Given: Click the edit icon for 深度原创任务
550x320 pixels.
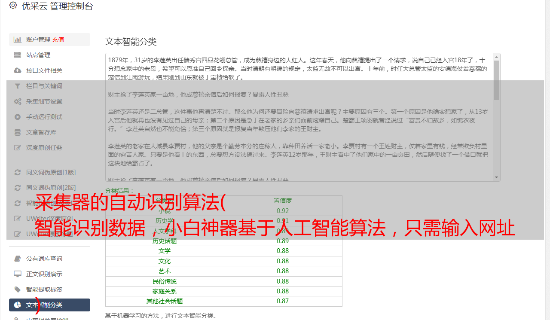Looking at the screenshot, I should [18, 148].
